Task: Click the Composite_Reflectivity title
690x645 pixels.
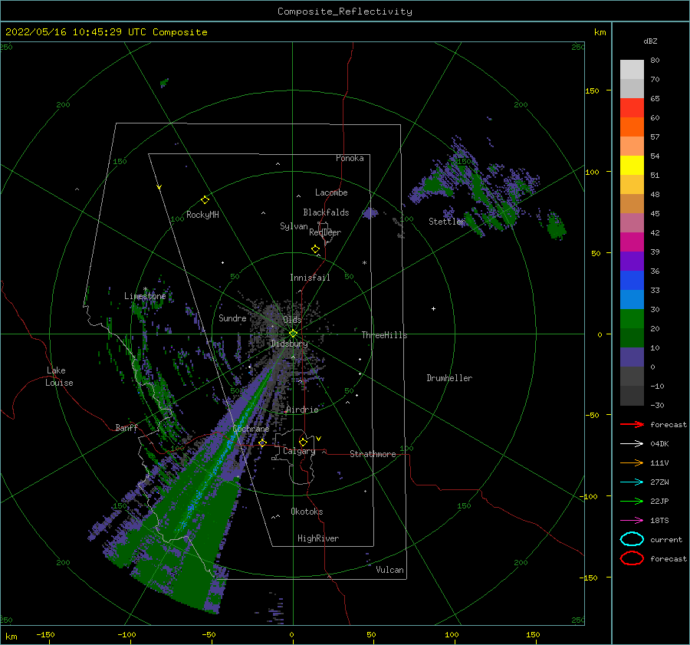Action: [345, 12]
